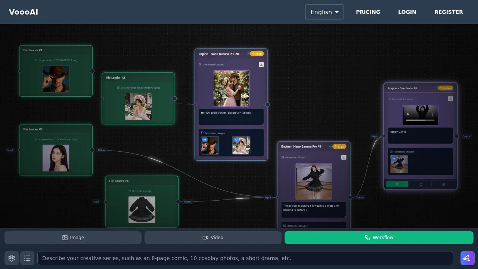The image size is (478, 269).
Task: Open the PRICING page
Action: 368,12
